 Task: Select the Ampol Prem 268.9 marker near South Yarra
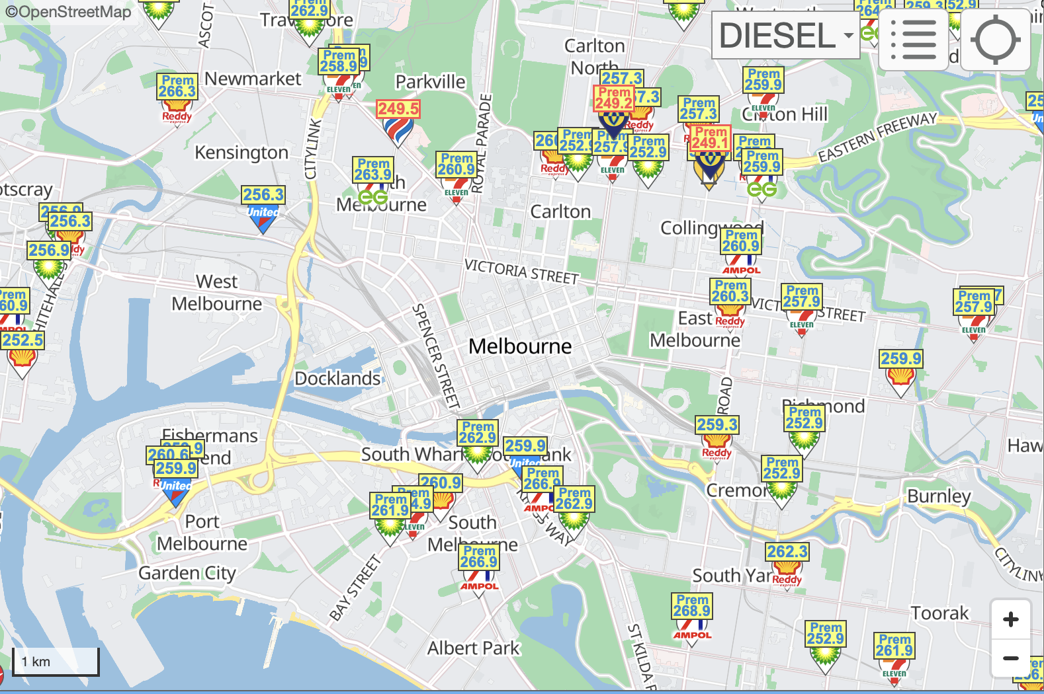[x=692, y=619]
